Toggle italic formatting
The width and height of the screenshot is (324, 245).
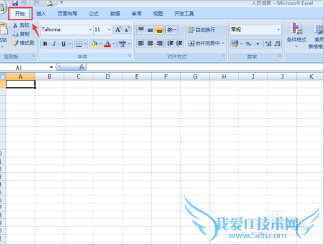tap(54, 44)
